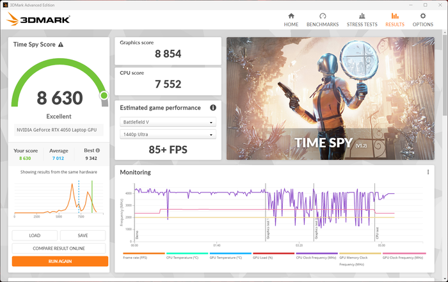This screenshot has width=448, height=282.
Task: Click the Graphics score value 8 854
Action: (x=168, y=54)
